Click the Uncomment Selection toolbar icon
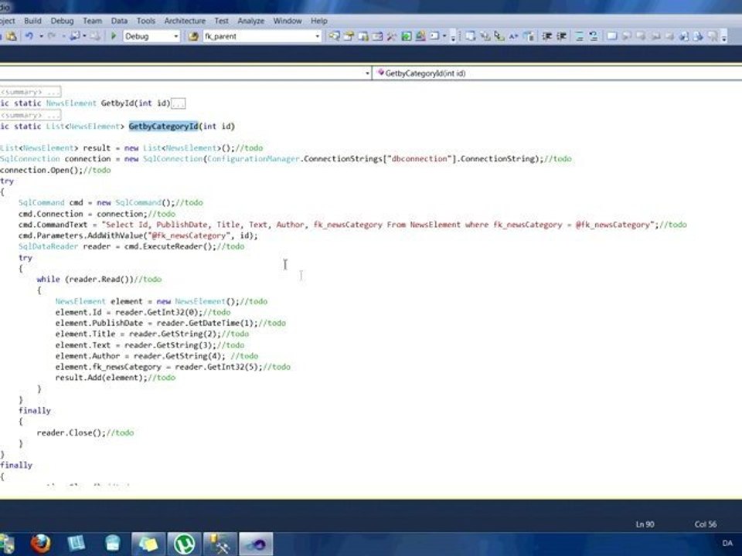This screenshot has width=742, height=556. coord(594,36)
